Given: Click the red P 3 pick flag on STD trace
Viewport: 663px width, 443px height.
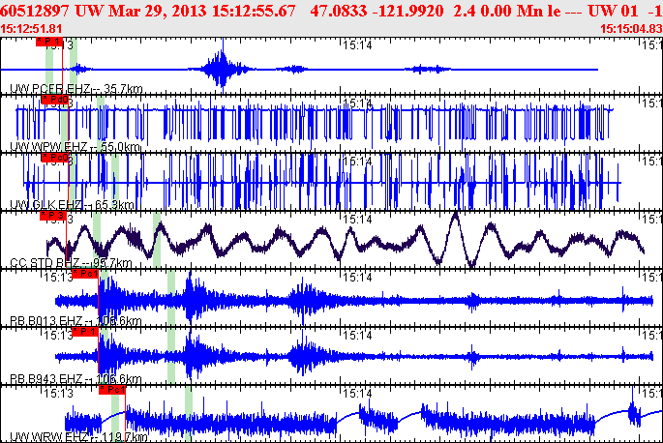Looking at the screenshot, I should tap(51, 217).
